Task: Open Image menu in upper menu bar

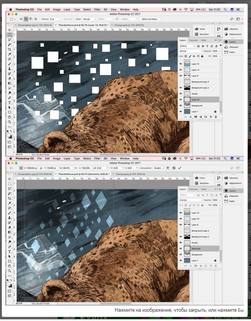Action: tap(57, 9)
